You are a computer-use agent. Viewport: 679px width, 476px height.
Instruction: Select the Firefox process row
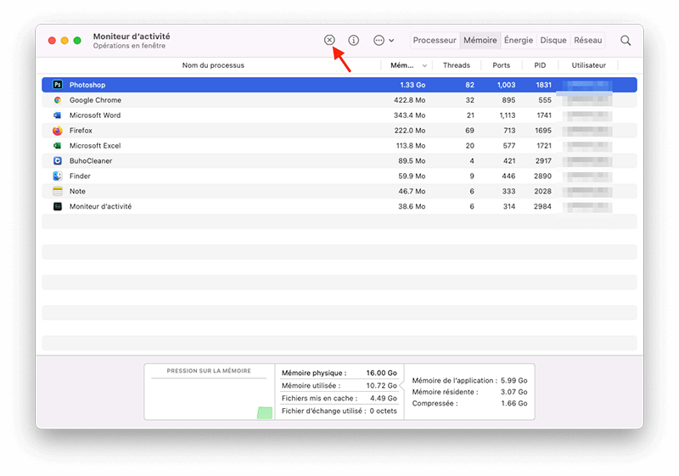339,131
